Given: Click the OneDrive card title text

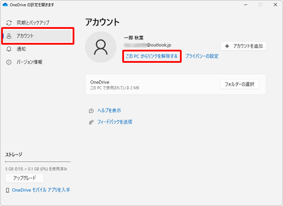Looking at the screenshot, I should tap(100, 82).
